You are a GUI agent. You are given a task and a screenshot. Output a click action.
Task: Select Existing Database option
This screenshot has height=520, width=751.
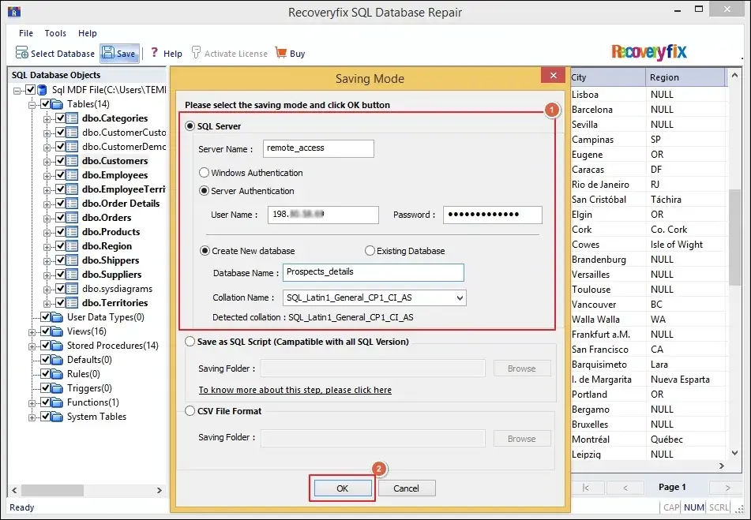370,251
